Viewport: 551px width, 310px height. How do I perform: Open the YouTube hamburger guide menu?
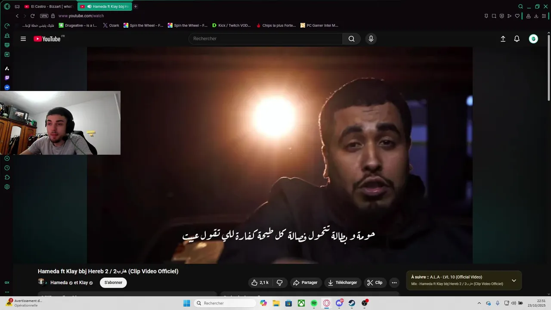pos(23,39)
